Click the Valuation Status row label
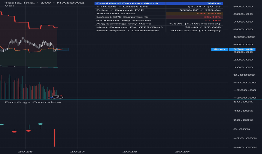The width and height of the screenshot is (262, 154). (x=116, y=13)
